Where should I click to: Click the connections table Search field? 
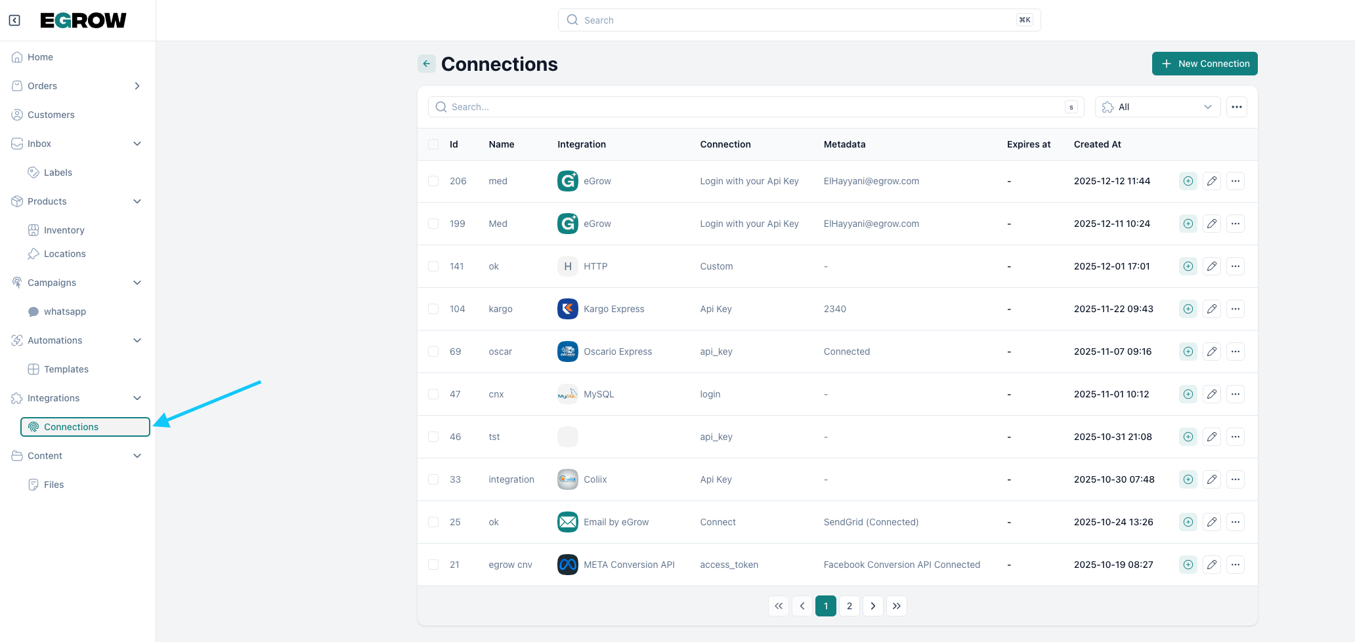[x=756, y=107]
